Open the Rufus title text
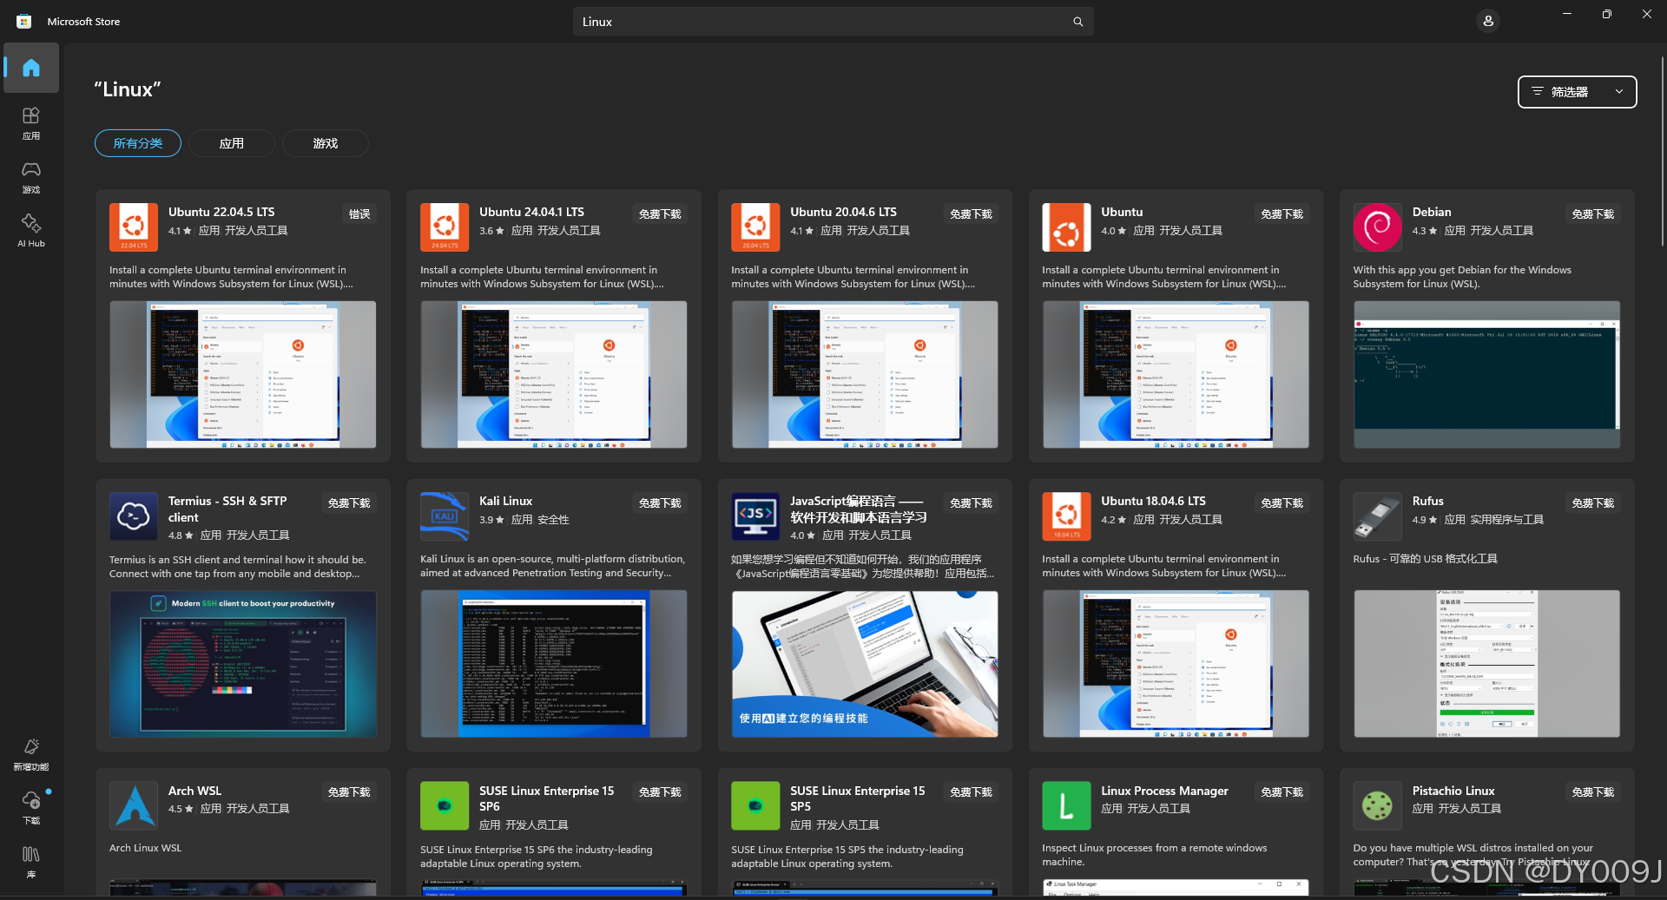This screenshot has height=900, width=1667. (1427, 501)
